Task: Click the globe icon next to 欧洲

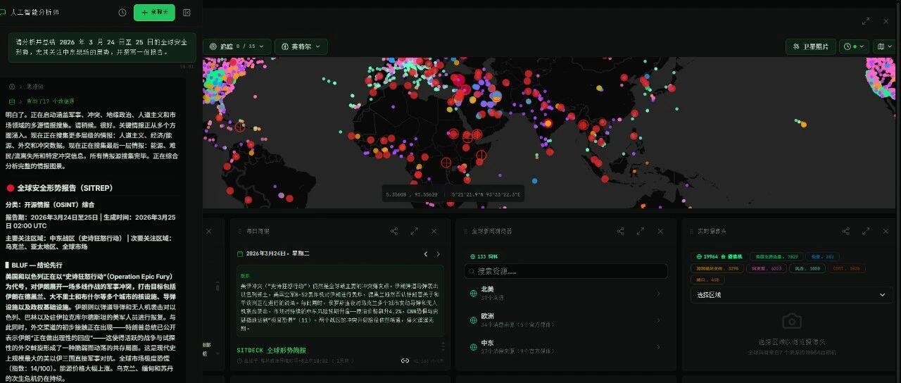Action: pyautogui.click(x=474, y=320)
